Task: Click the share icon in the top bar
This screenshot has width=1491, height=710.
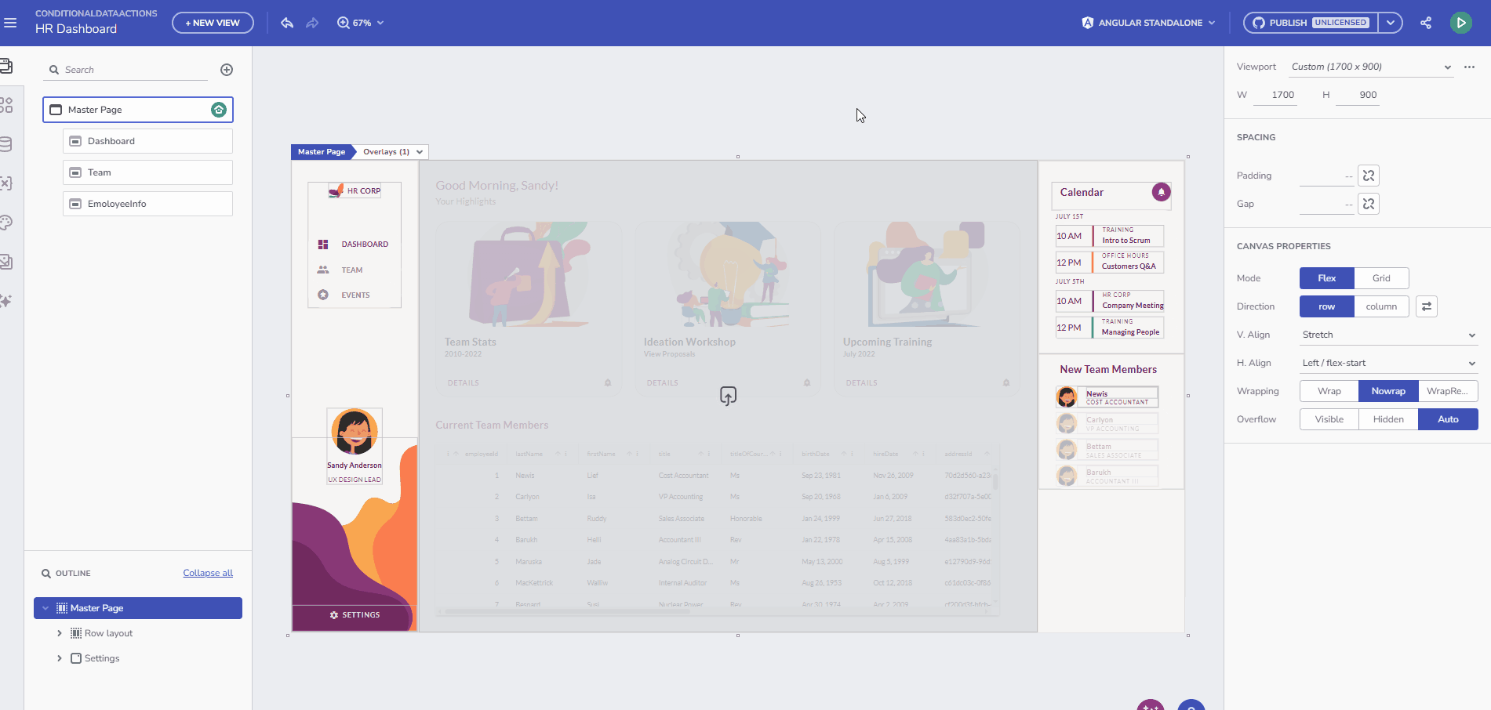Action: (1426, 23)
